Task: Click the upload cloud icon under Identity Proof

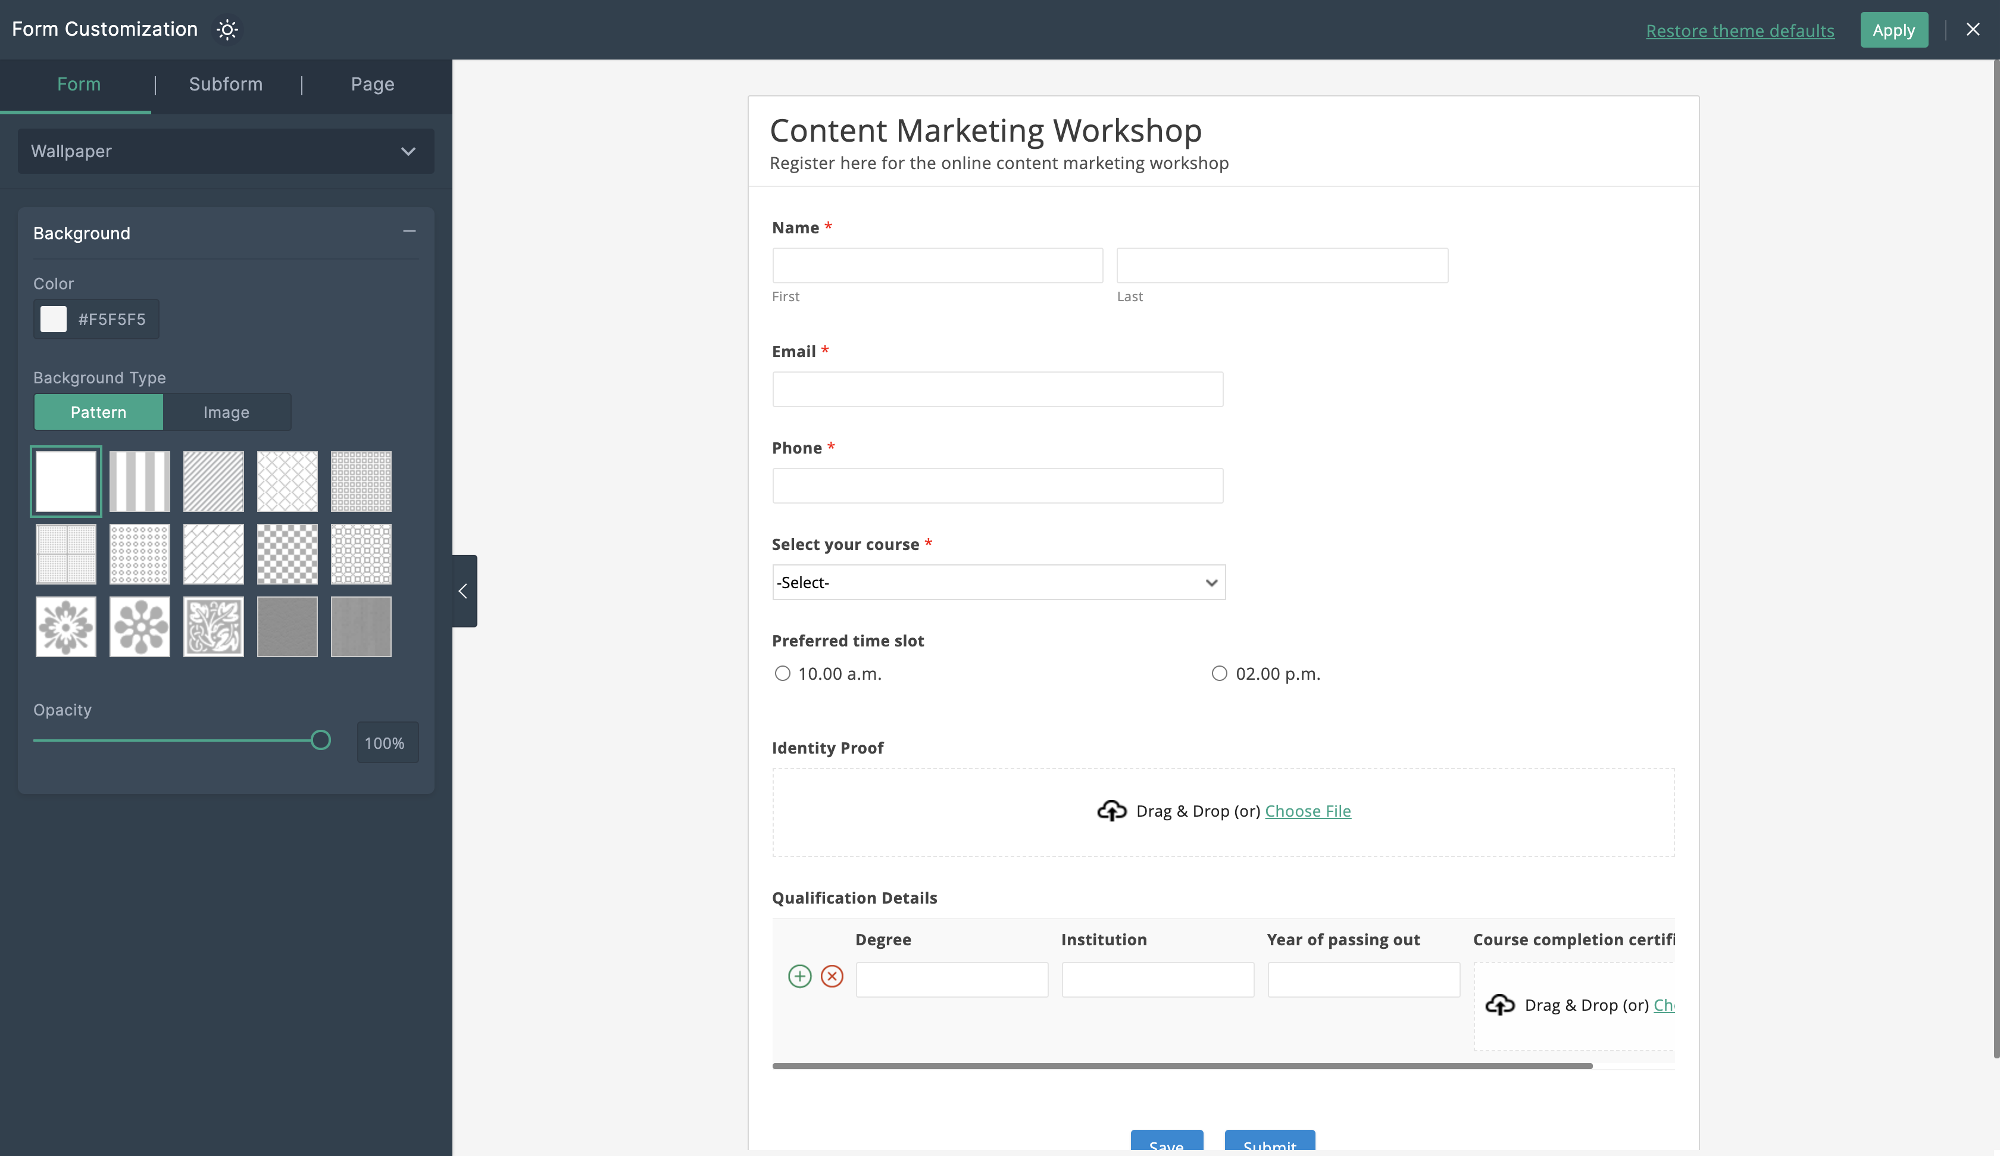Action: 1111,811
